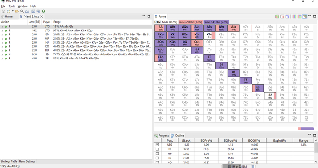Open the dropdown arrow next to New icon
318x168 pixels.
coord(13,11)
